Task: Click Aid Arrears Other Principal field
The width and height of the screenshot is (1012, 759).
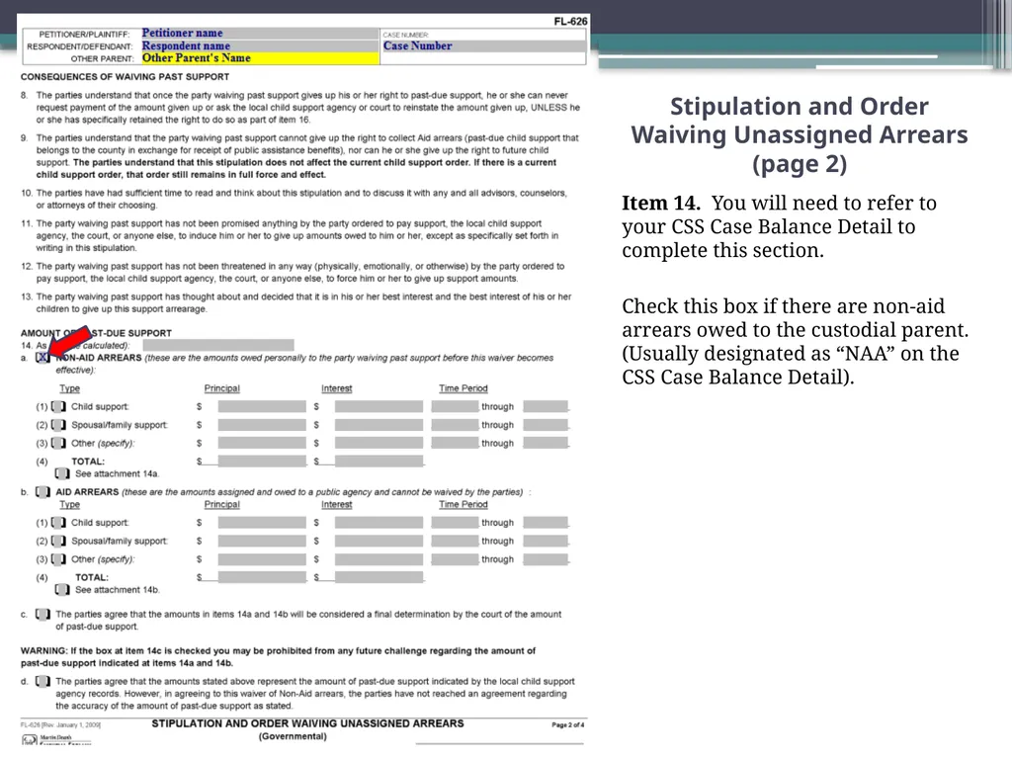Action: [x=262, y=559]
